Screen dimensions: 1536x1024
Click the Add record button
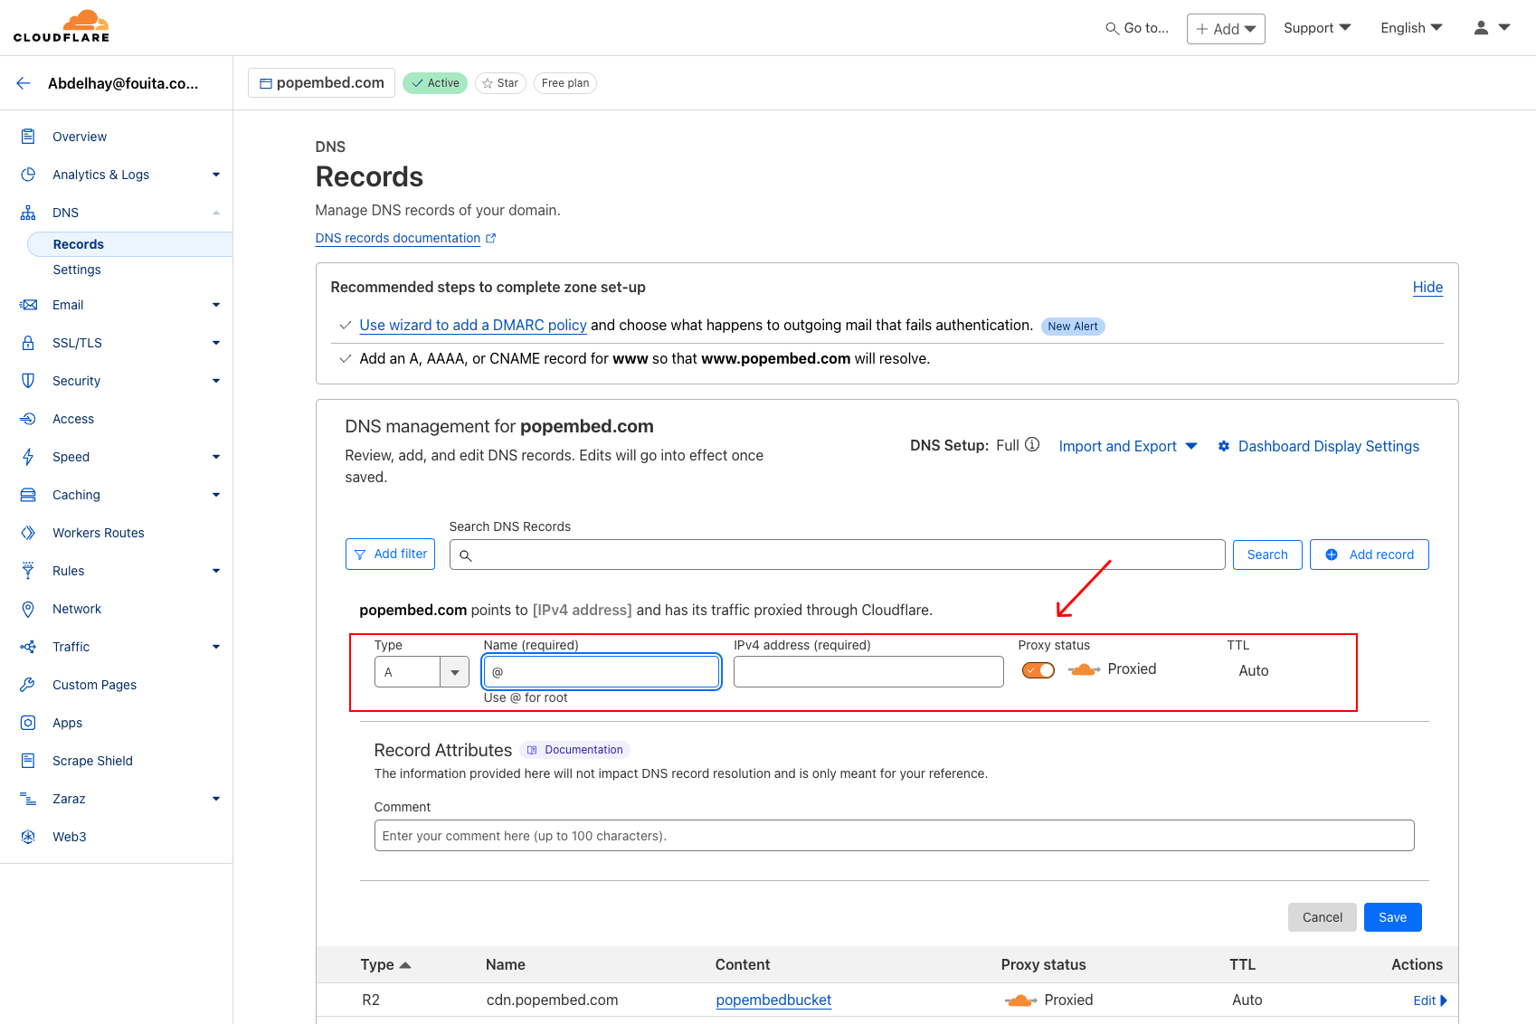pyautogui.click(x=1370, y=555)
